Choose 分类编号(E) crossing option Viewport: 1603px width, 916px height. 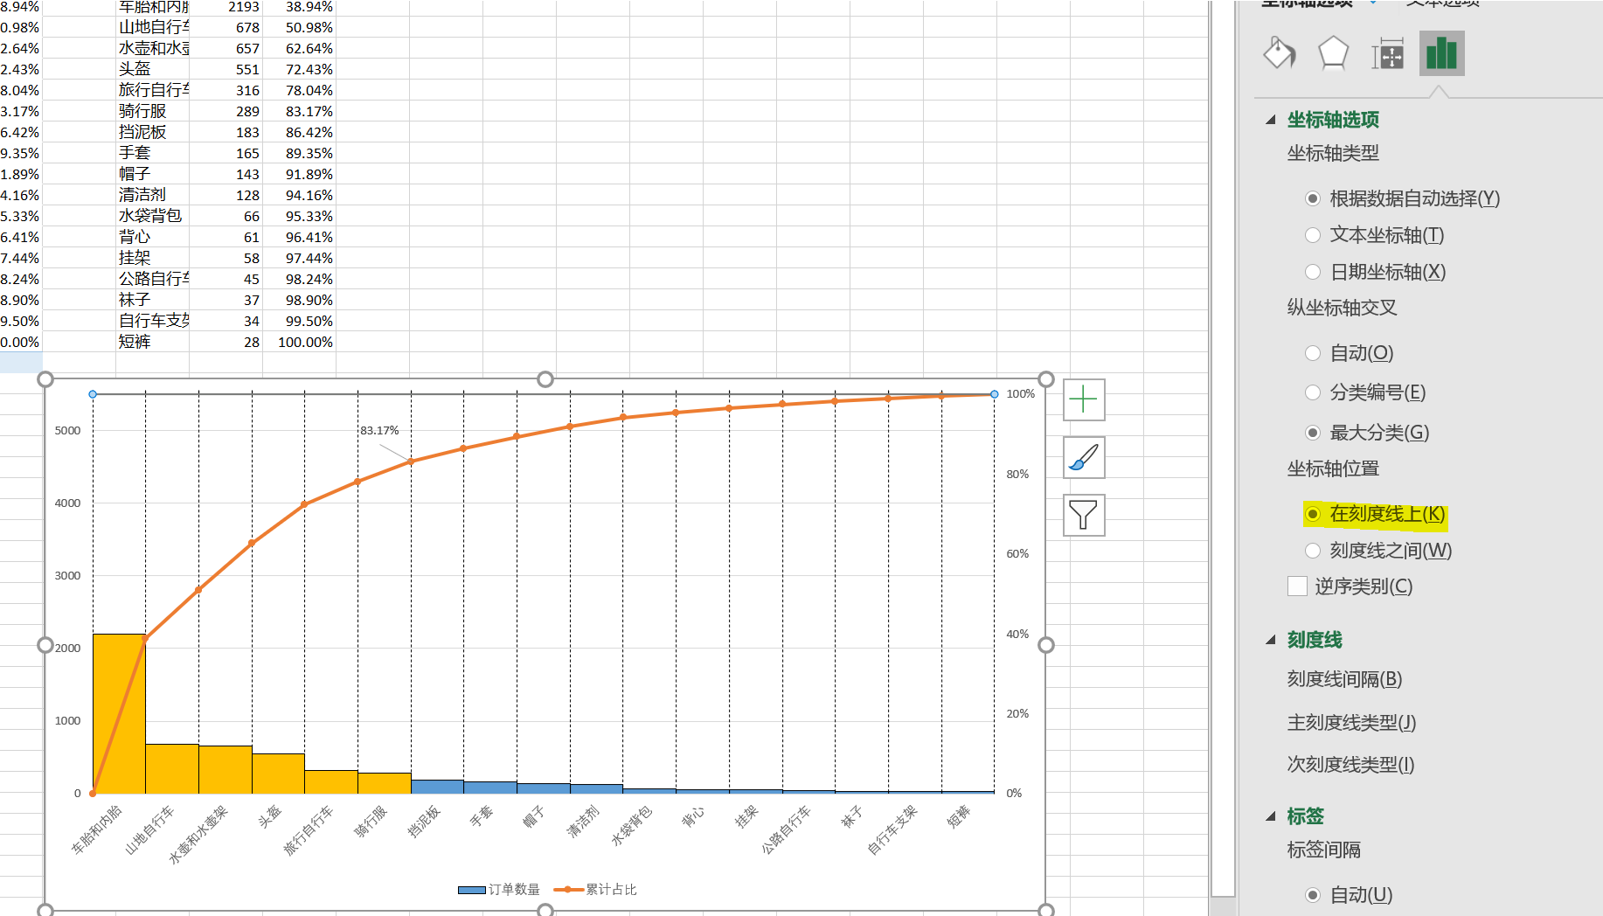[1365, 392]
